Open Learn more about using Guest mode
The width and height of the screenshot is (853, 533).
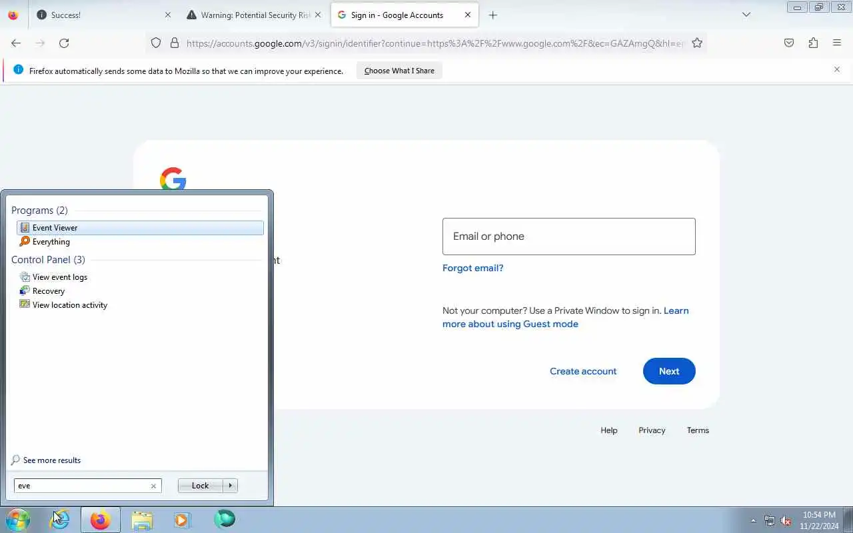pyautogui.click(x=566, y=317)
